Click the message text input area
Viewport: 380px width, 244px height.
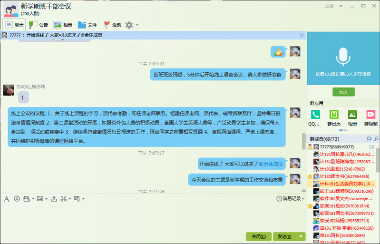(x=152, y=216)
